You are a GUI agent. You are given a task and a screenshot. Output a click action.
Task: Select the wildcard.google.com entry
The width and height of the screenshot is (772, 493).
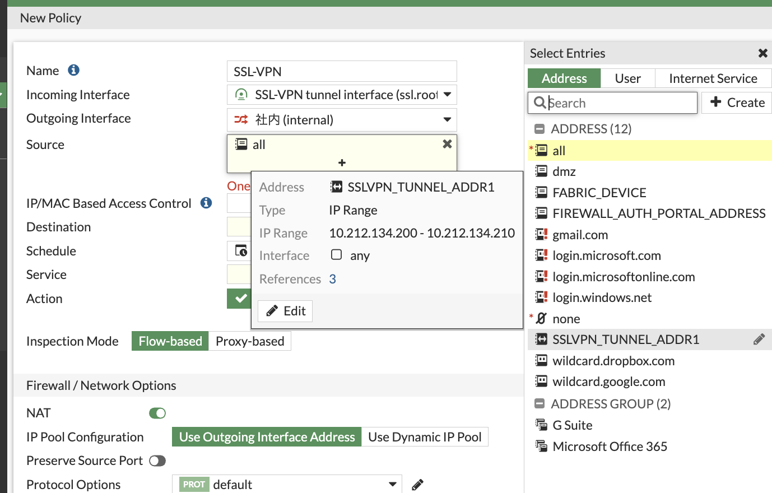649,382
